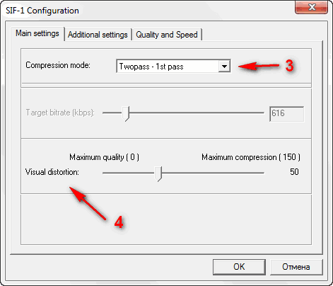Click the Target bitrate field showing 616
333x286 pixels.
(286, 114)
